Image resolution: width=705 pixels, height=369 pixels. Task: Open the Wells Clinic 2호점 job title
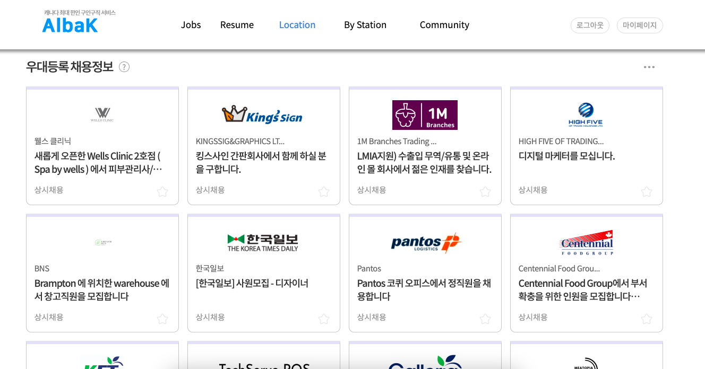point(98,163)
